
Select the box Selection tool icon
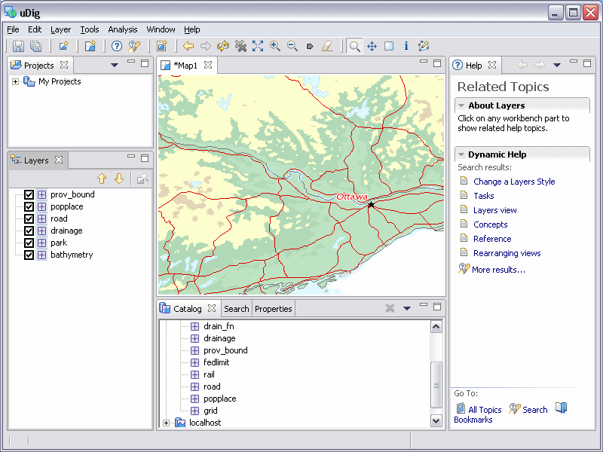[x=389, y=46]
